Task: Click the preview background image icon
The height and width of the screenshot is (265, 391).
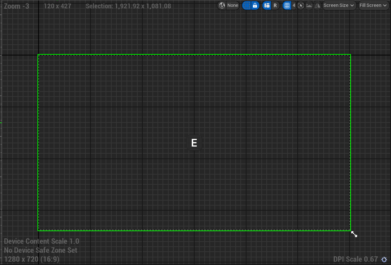Action: click(x=309, y=5)
